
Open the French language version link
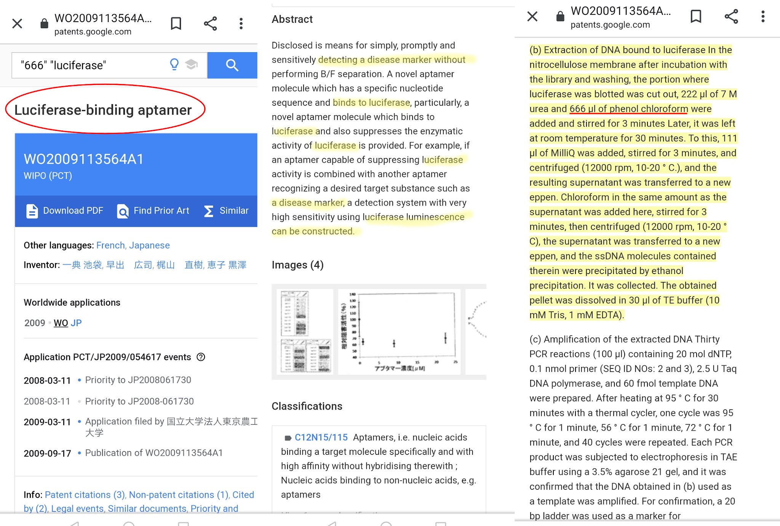pyautogui.click(x=110, y=245)
